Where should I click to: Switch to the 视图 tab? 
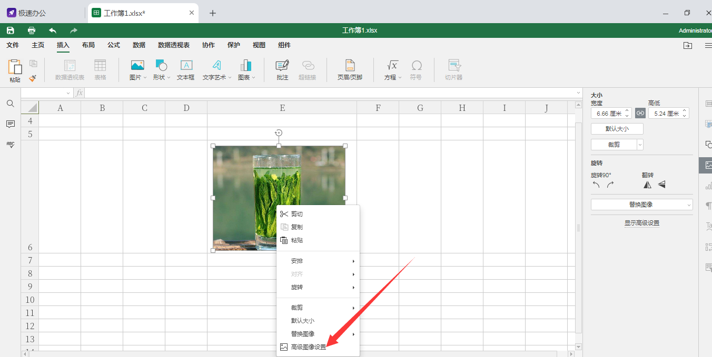(259, 45)
